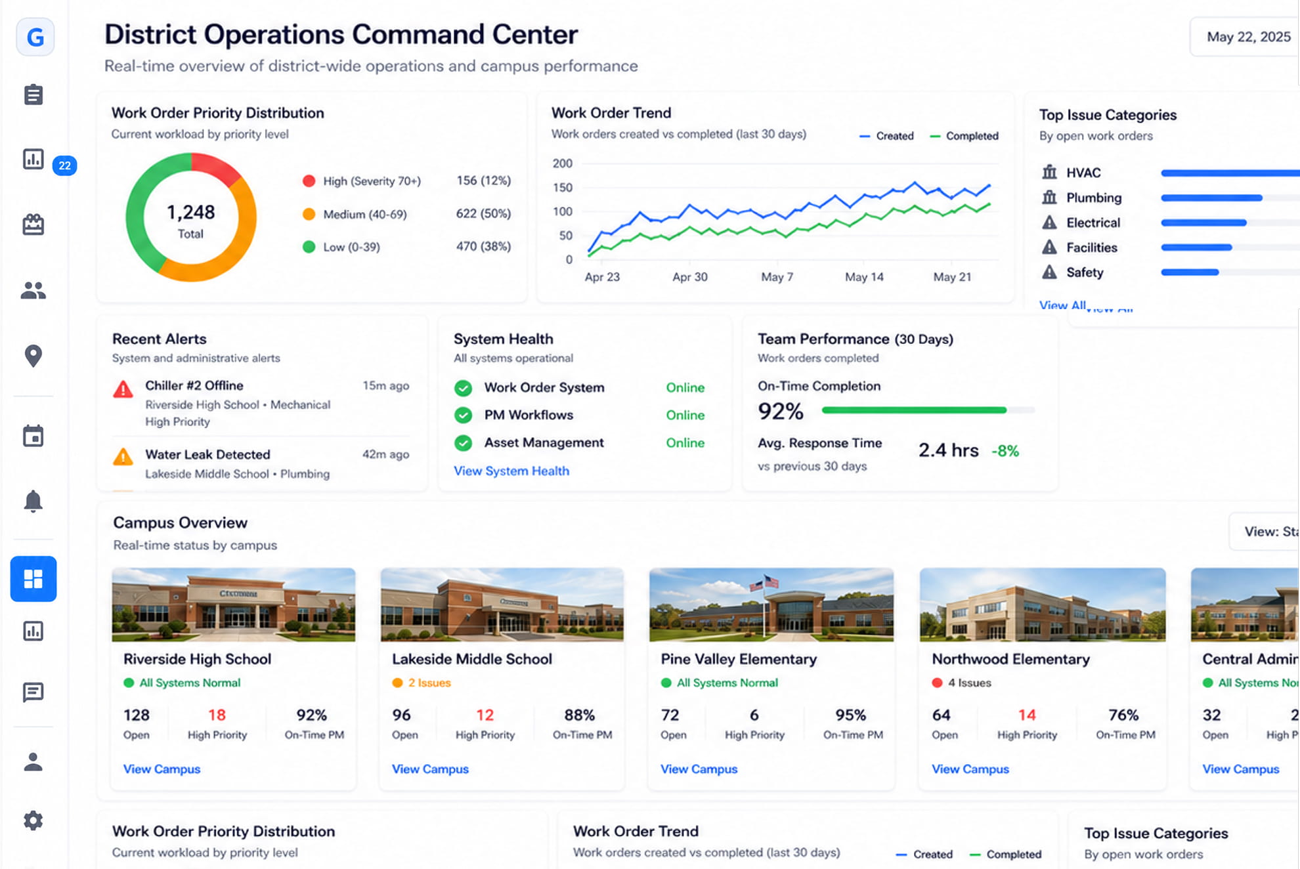
Task: Open the Chiller #2 Offline alert
Action: click(x=261, y=403)
